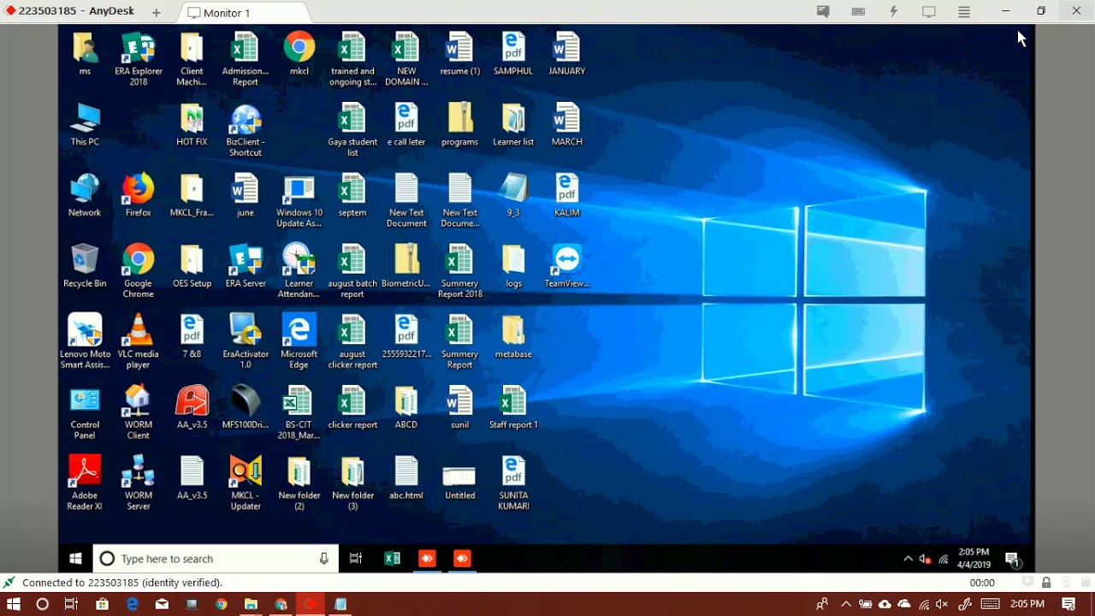Select the Gaya student list Excel file

pos(352,130)
